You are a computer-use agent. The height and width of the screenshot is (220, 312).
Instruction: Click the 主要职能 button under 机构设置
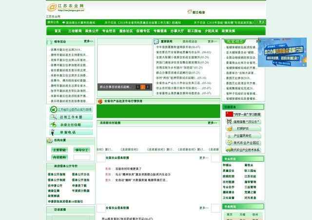coord(59,150)
